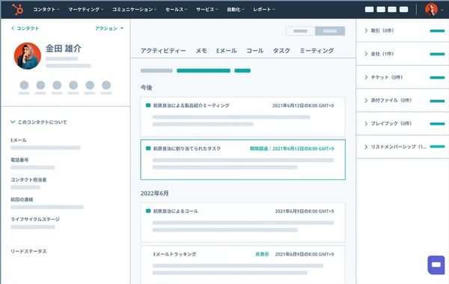Screen dimensions: 449x284
Task: Open the user account avatar in top bar
Action: (431, 10)
